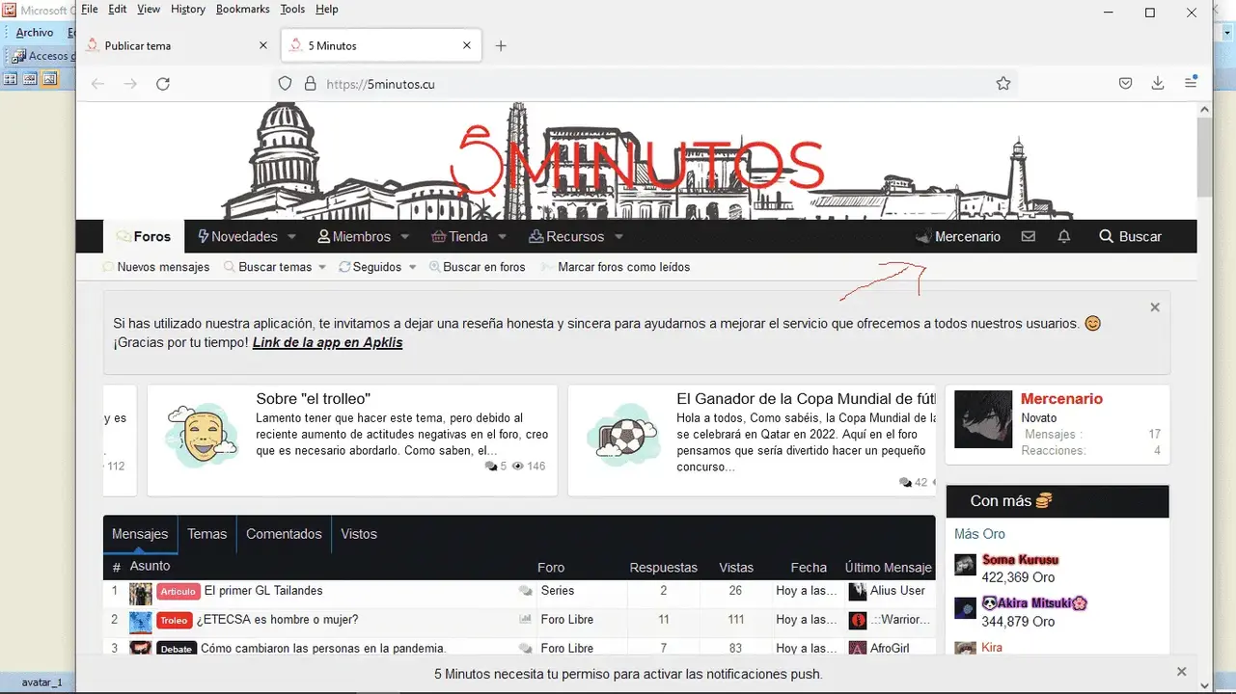The height and width of the screenshot is (694, 1236).
Task: Click avatar beside El primer GL Tailandes
Action: (x=141, y=592)
